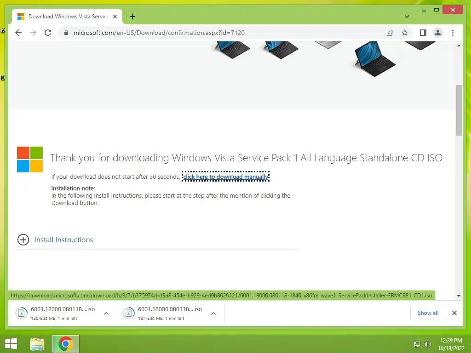471x353 pixels.
Task: Open the Chrome profile menu
Action: pos(438,33)
